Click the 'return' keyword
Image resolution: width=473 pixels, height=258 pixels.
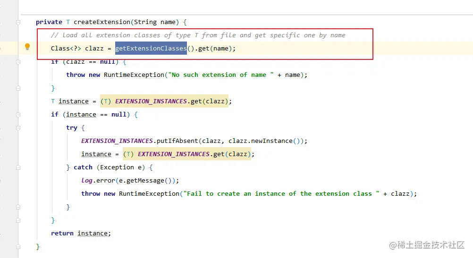click(62, 233)
